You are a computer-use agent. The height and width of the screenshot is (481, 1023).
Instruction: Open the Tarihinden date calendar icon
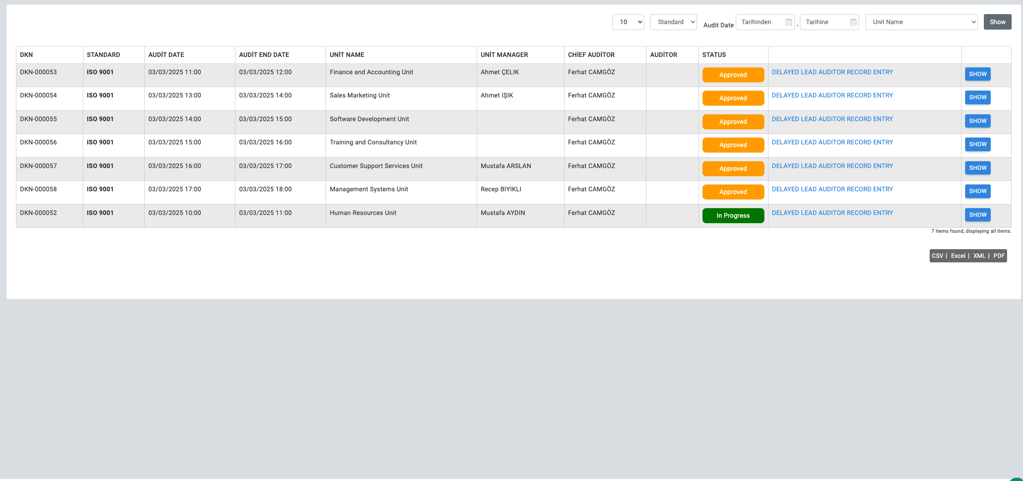click(789, 22)
